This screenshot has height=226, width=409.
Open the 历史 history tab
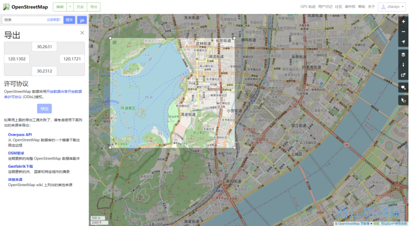pos(80,7)
